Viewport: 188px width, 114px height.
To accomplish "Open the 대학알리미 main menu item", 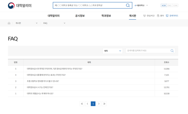I will point(54,16).
